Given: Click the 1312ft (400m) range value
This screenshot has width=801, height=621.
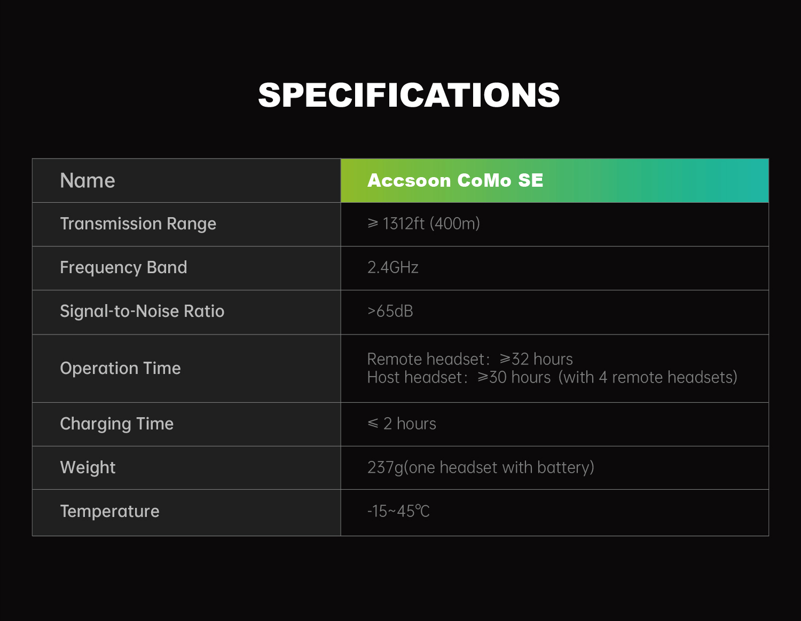Looking at the screenshot, I should coord(423,224).
